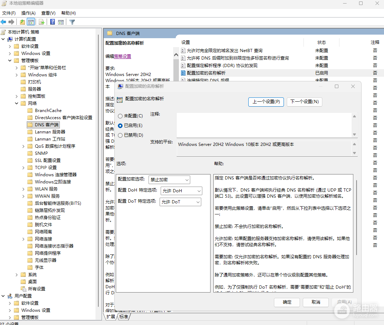Open the 配置 DoT 特定选项 dropdown

(x=180, y=202)
